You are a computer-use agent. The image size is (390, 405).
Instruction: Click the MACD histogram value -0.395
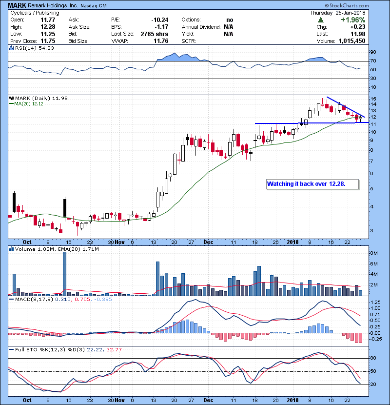103,300
